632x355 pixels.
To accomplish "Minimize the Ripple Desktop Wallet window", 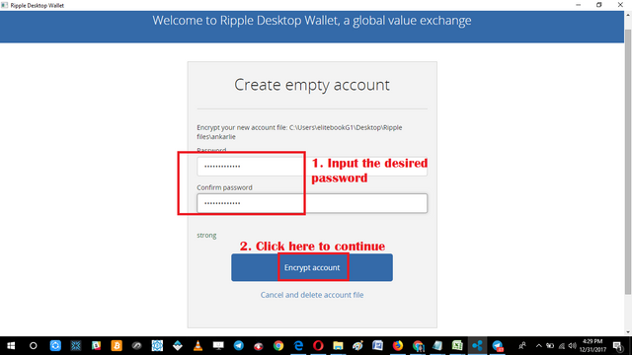I will [x=578, y=5].
